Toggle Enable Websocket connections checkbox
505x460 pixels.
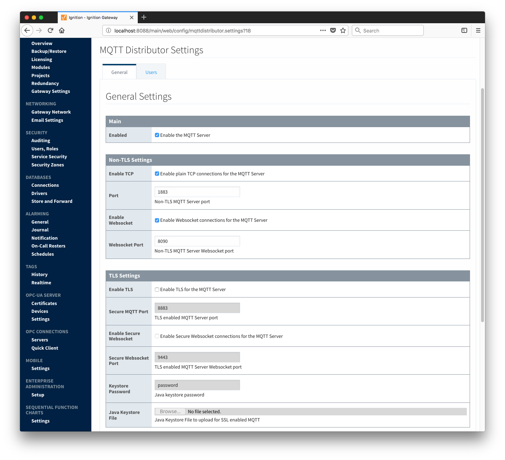click(157, 220)
